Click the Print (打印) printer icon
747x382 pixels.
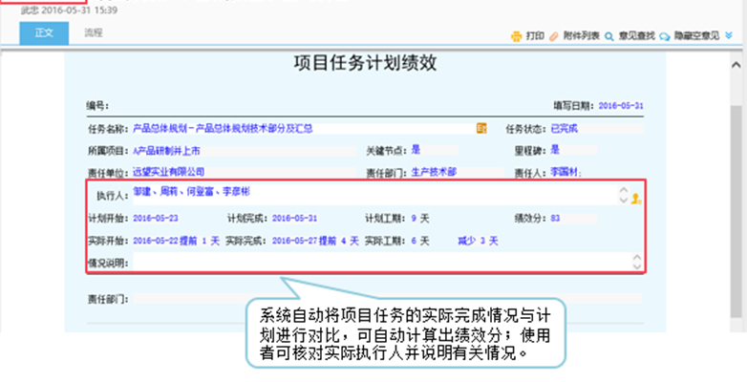tap(516, 36)
